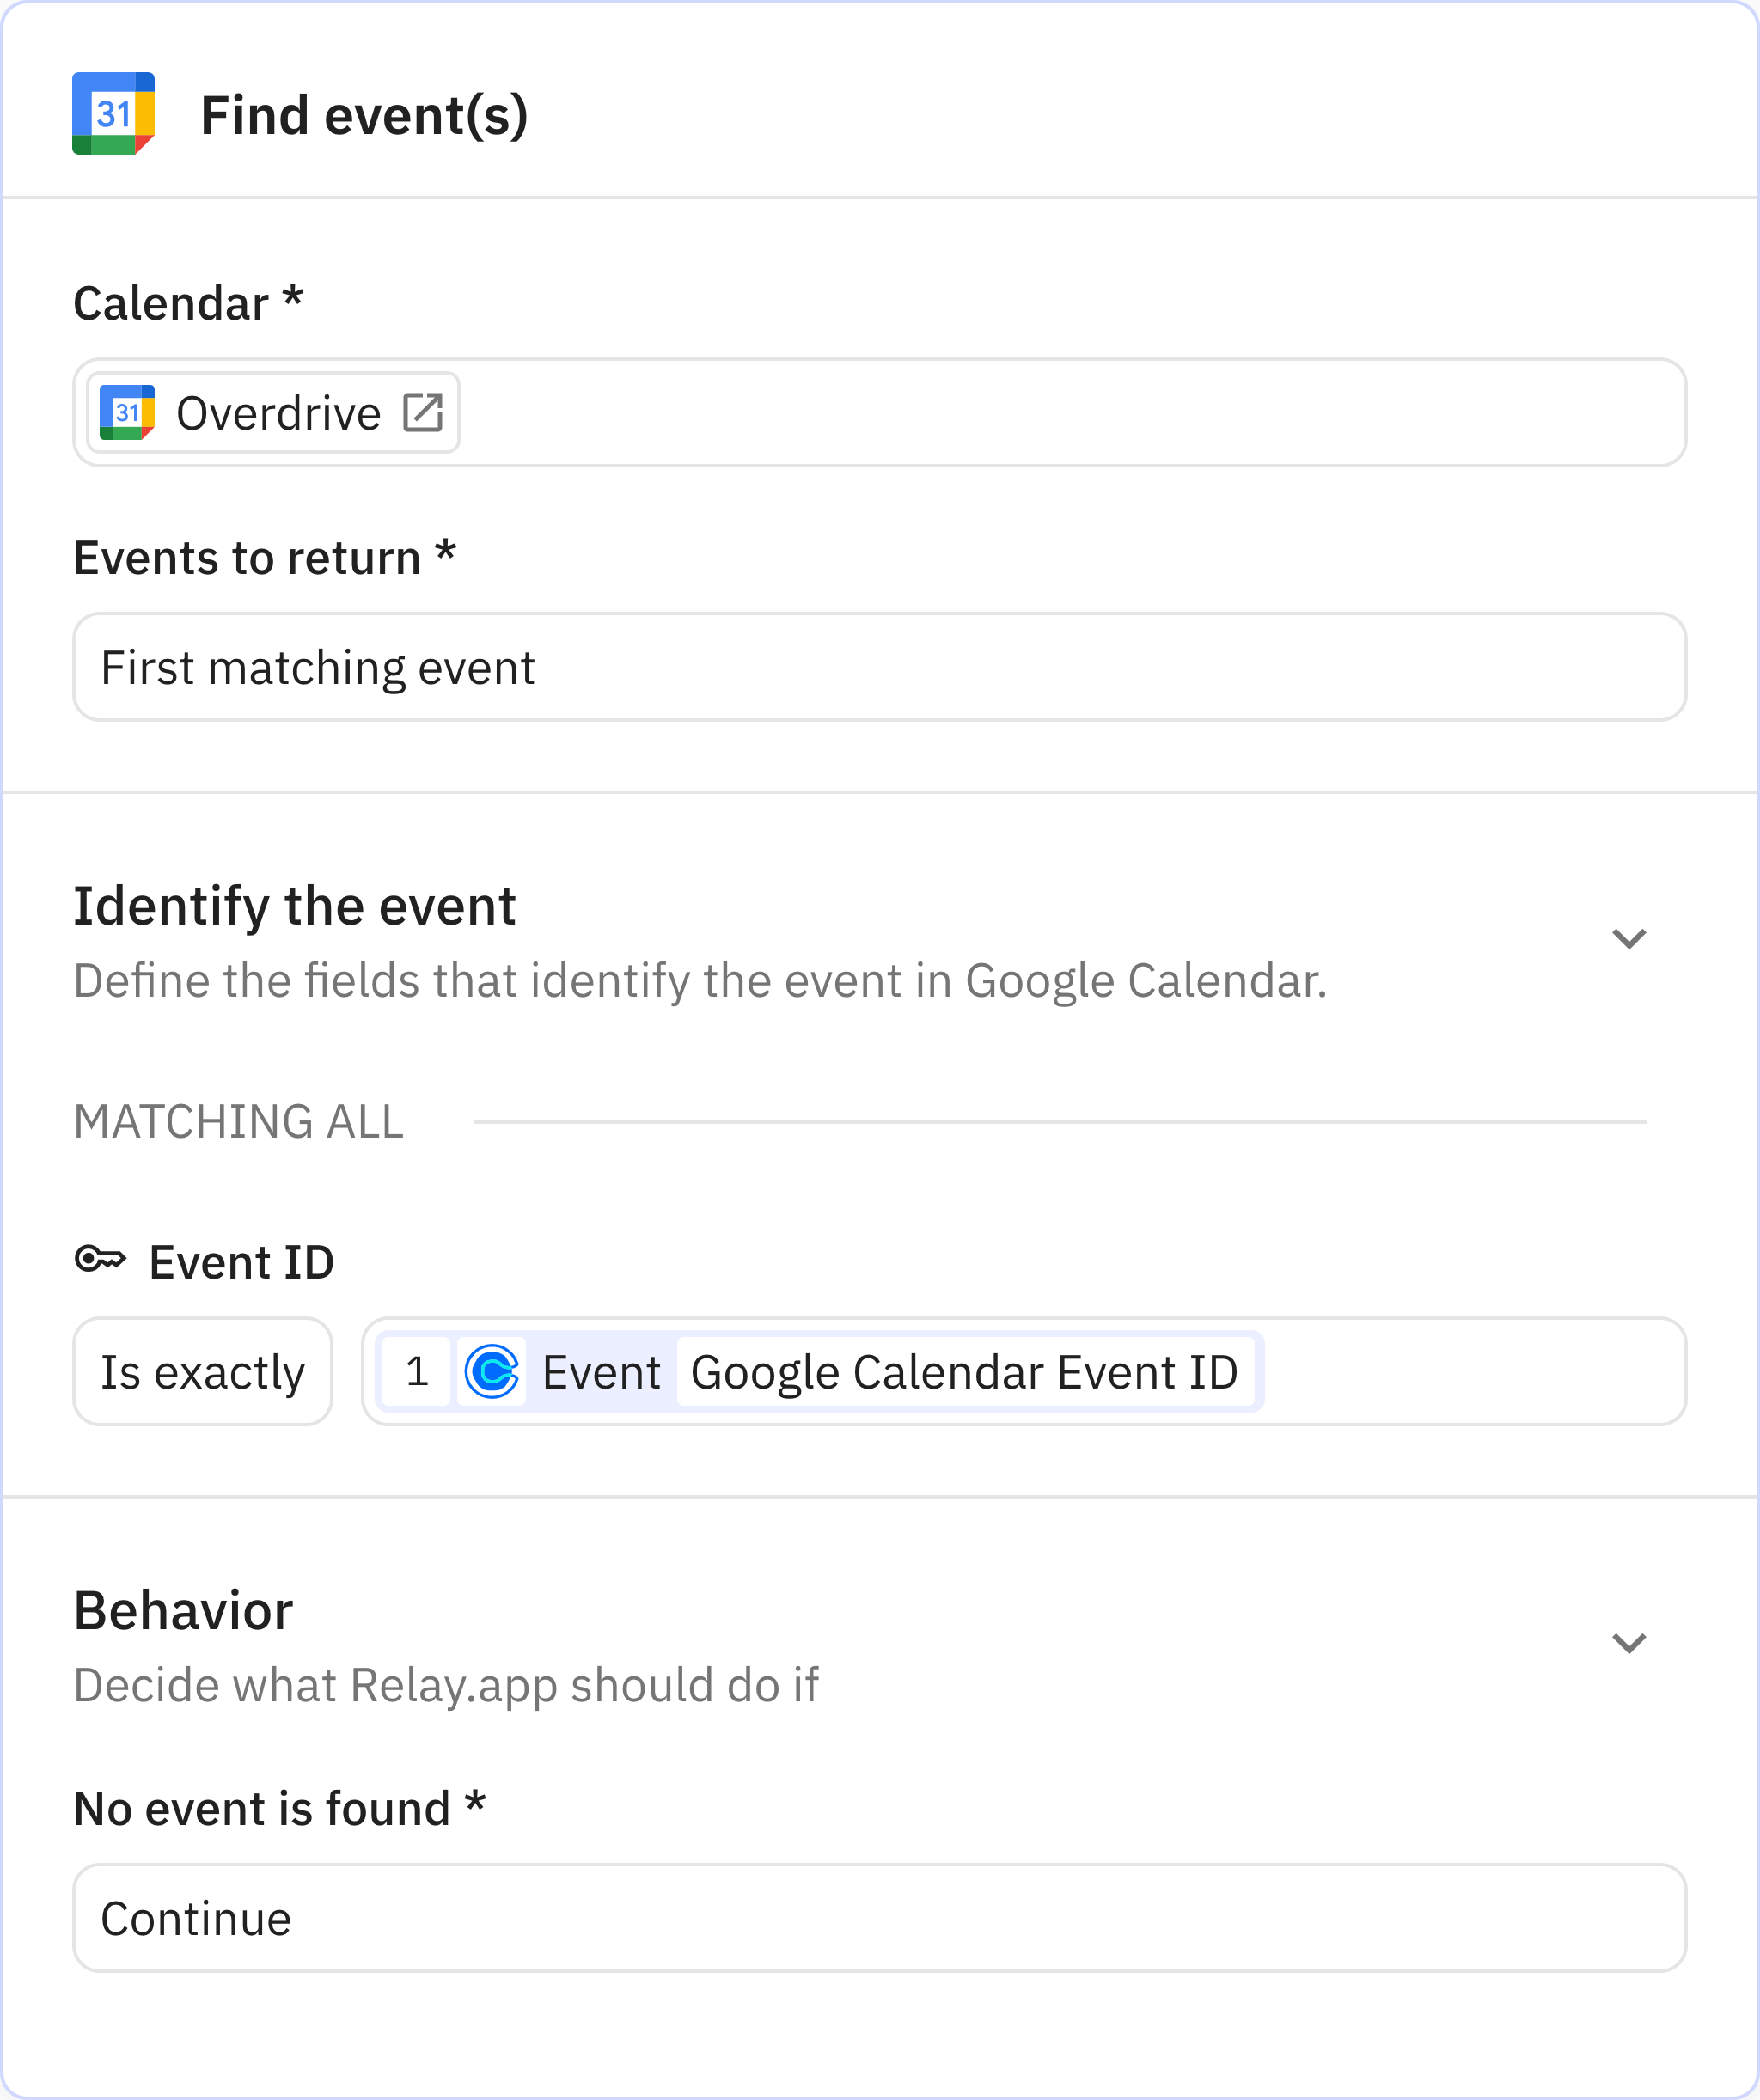Collapse the Identify the event section

click(x=1628, y=938)
